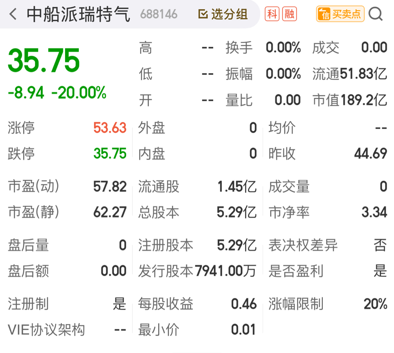This screenshot has width=394, height=353.
Task: Tap the 成交 value 0.00
Action: [x=374, y=48]
